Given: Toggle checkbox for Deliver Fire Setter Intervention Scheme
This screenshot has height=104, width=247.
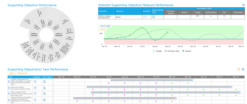Looking at the screenshot, I should [x=9, y=88].
